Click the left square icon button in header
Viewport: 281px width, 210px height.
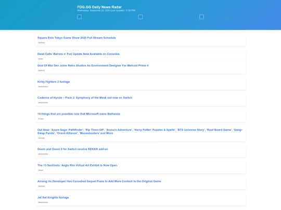(x=80, y=17)
